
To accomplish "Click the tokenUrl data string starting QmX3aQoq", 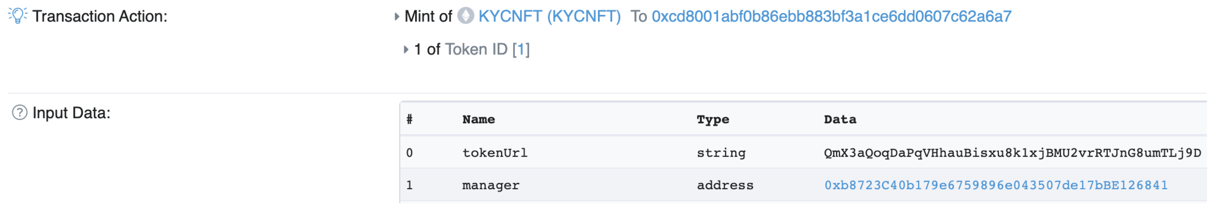I will point(1012,153).
